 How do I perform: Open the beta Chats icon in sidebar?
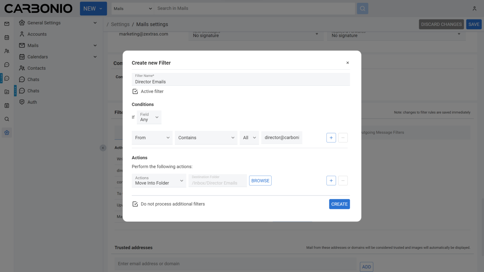[7, 78]
